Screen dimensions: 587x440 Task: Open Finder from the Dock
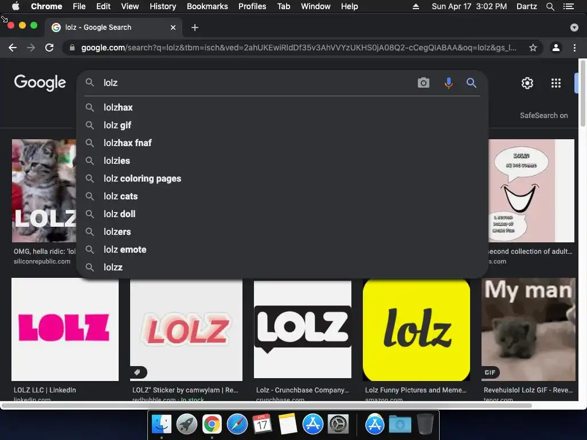[x=161, y=425]
